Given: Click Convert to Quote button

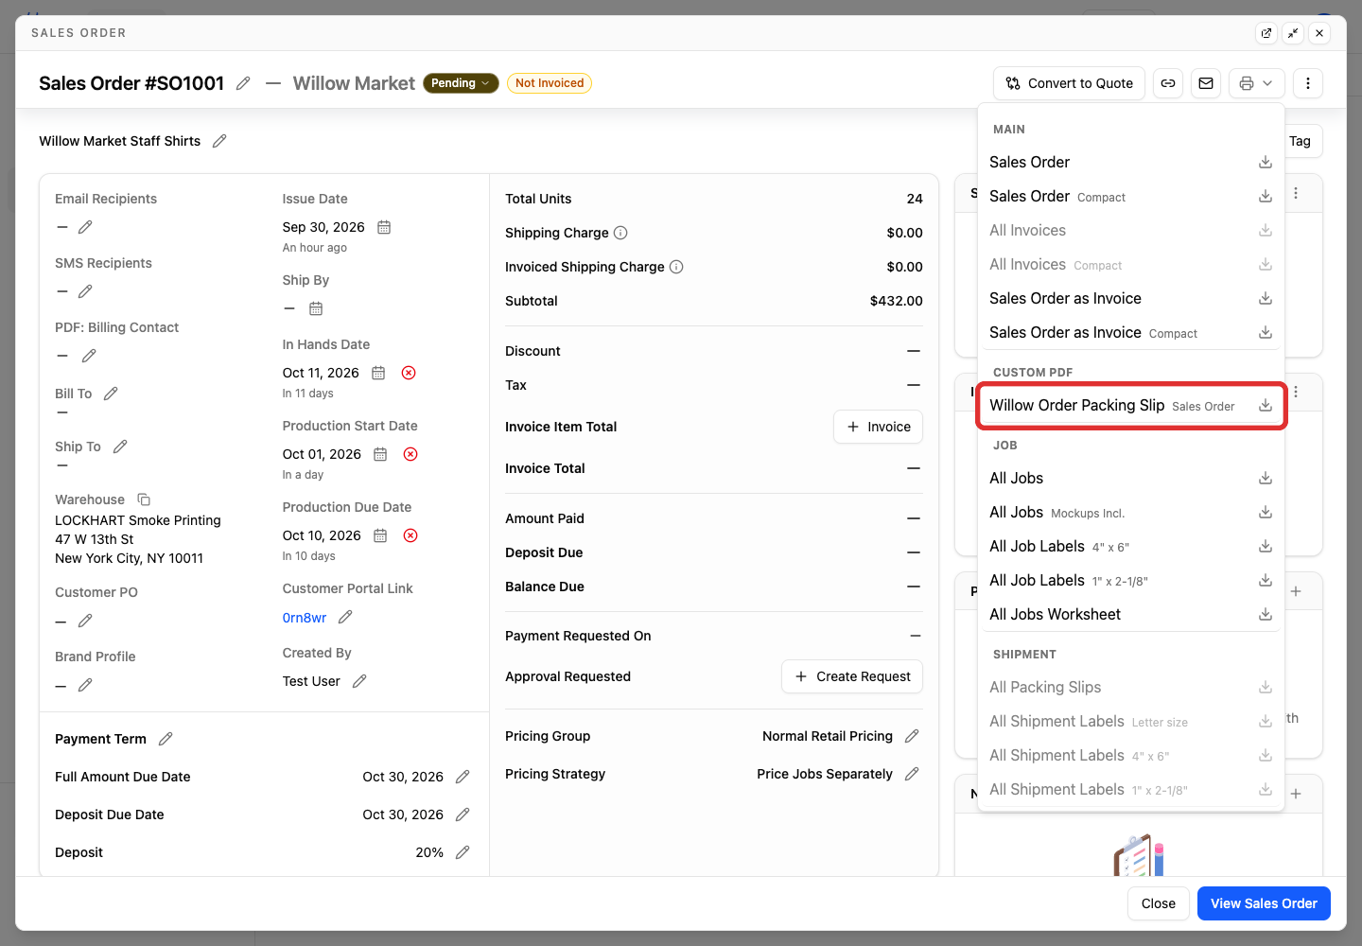Looking at the screenshot, I should [x=1069, y=83].
